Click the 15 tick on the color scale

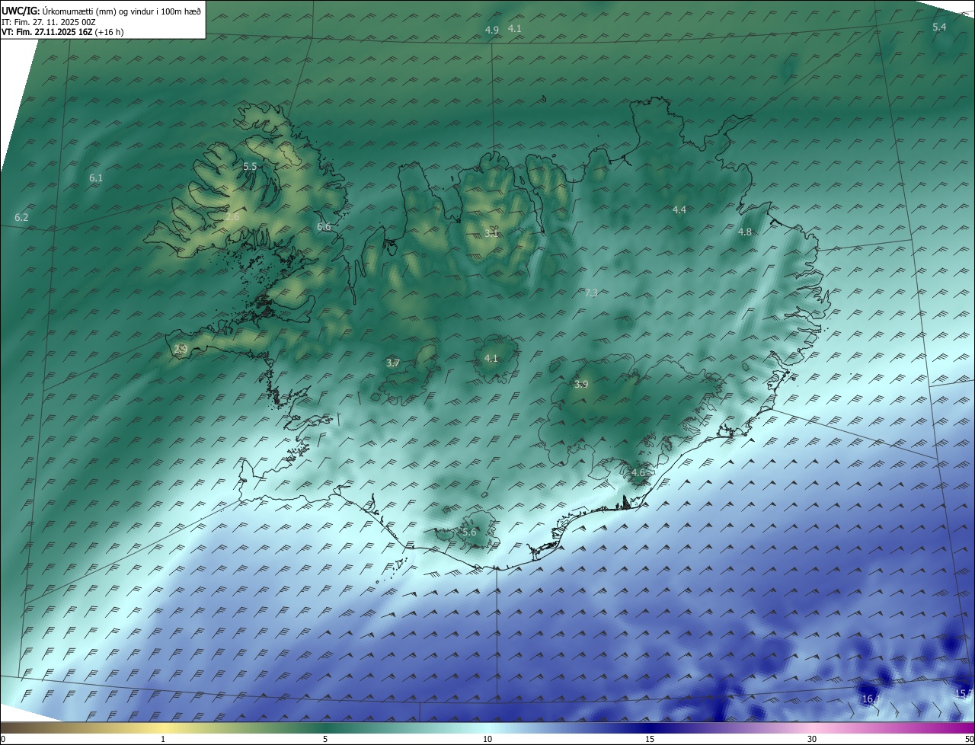650,739
